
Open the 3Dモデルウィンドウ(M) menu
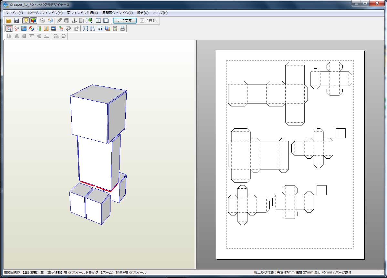pos(45,13)
